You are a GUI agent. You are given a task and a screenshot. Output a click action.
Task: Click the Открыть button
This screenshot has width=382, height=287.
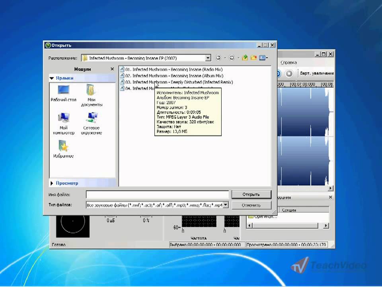251,195
